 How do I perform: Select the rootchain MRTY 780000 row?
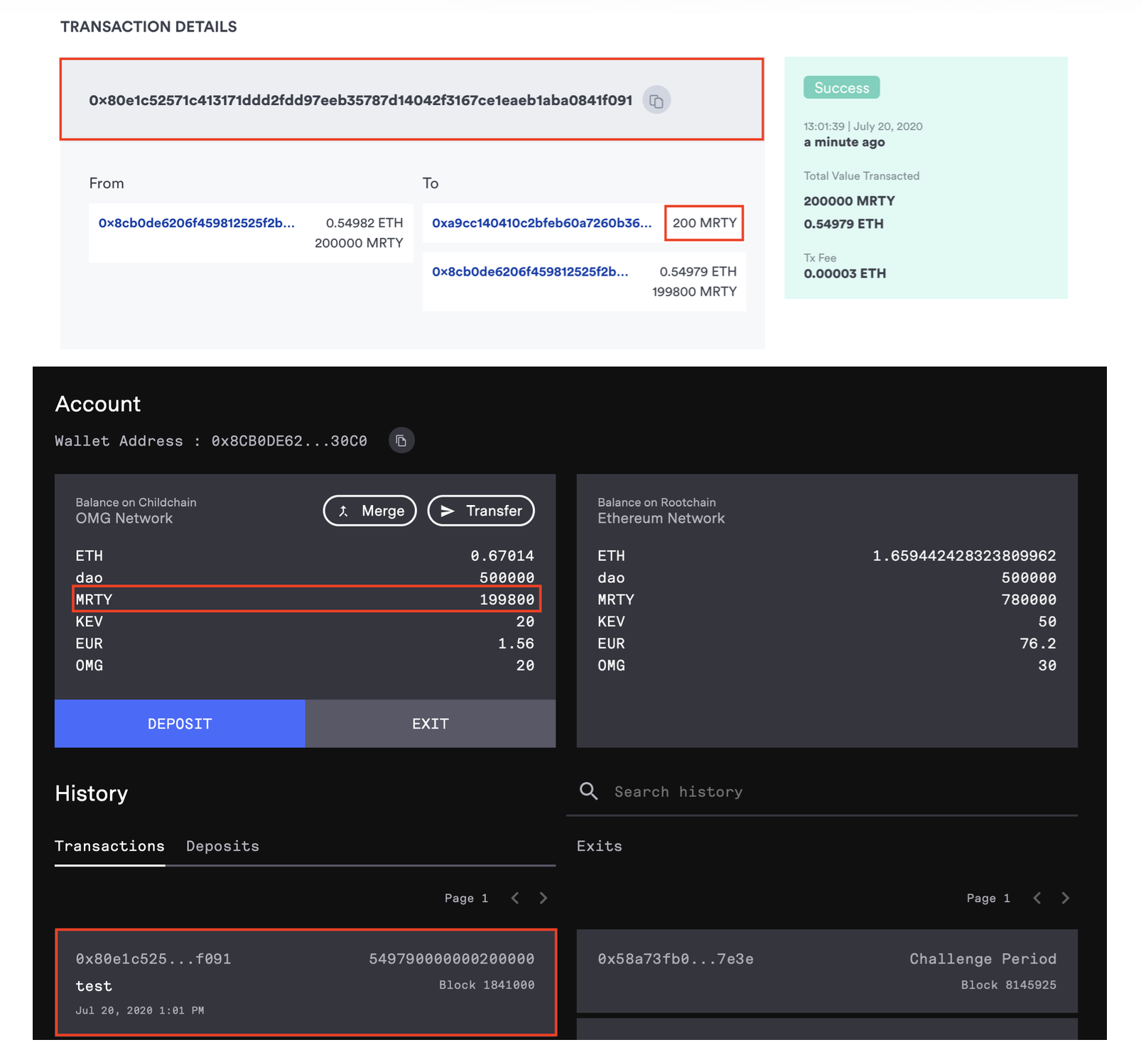[x=827, y=600]
